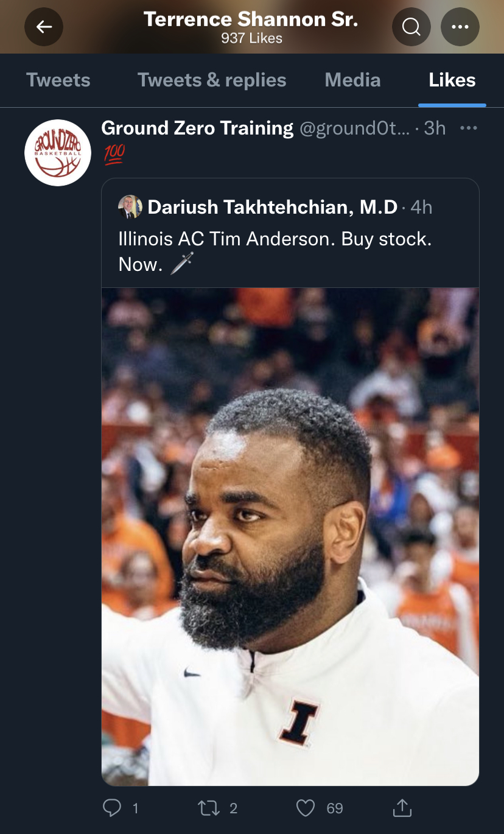Reply to the tweet via comment icon

[112, 808]
